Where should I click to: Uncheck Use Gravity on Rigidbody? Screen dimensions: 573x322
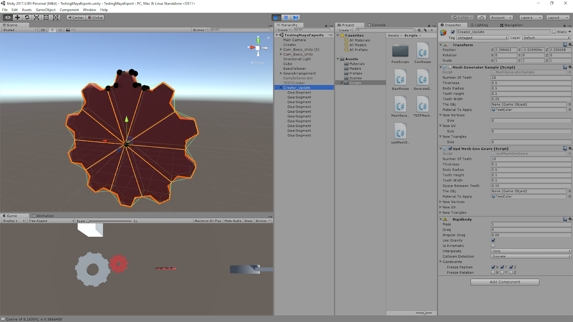pos(493,240)
